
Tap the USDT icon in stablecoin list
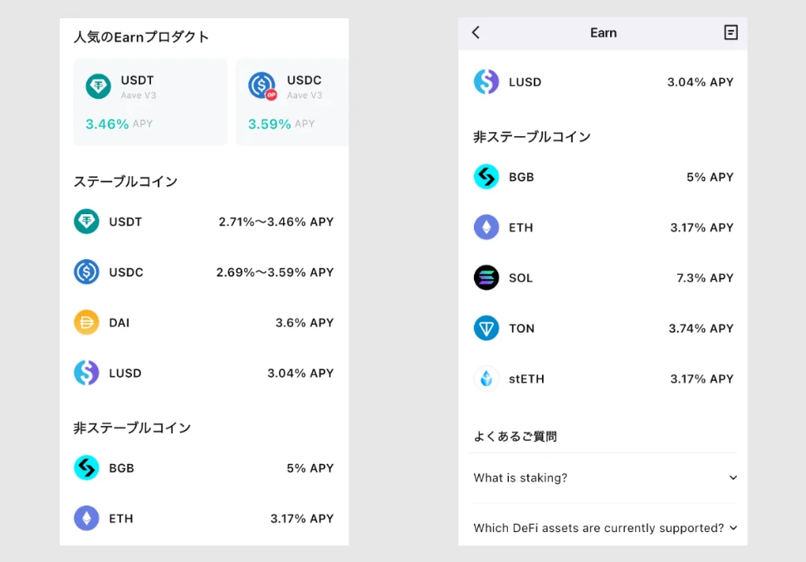click(86, 222)
